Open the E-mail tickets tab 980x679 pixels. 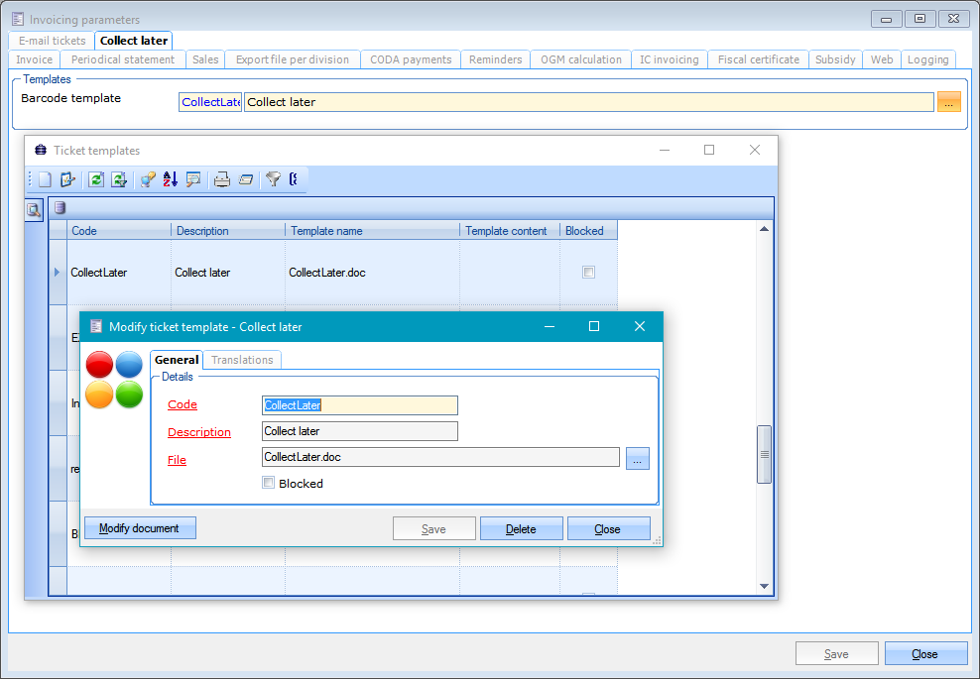point(53,41)
